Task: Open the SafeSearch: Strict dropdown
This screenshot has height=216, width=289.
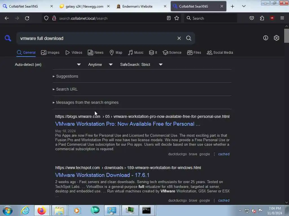Action: click(x=141, y=64)
